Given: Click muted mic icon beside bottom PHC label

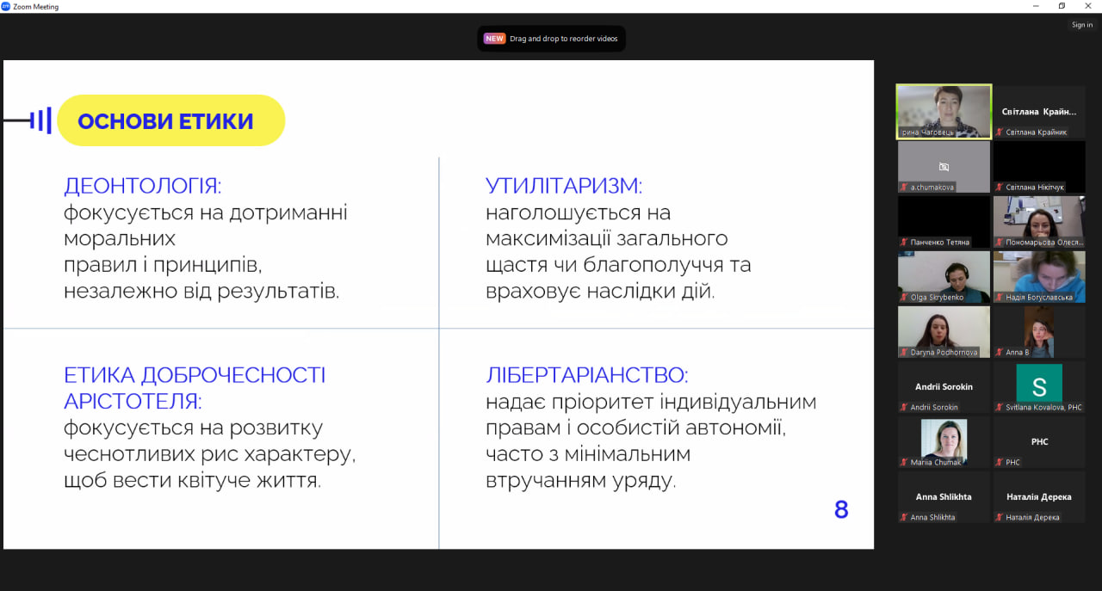Looking at the screenshot, I should tap(1000, 463).
